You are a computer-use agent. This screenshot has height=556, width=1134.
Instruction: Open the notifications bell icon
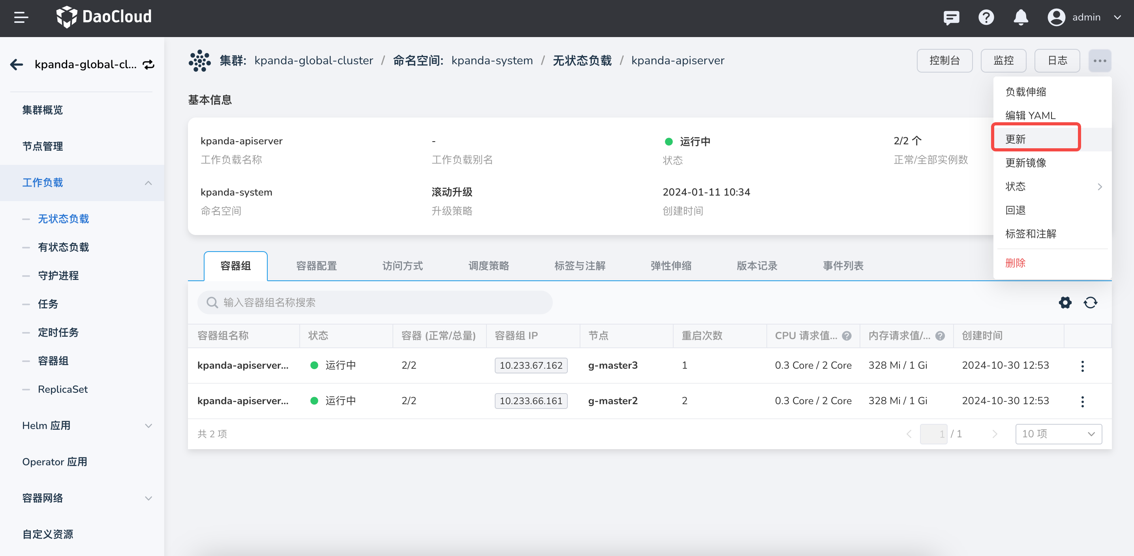[x=1020, y=18]
